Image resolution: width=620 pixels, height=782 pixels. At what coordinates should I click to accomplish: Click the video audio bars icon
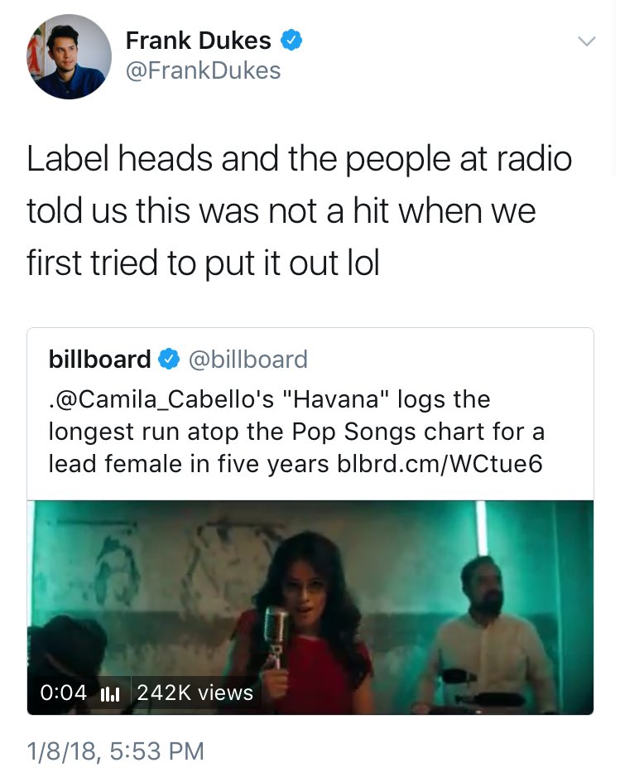(109, 693)
